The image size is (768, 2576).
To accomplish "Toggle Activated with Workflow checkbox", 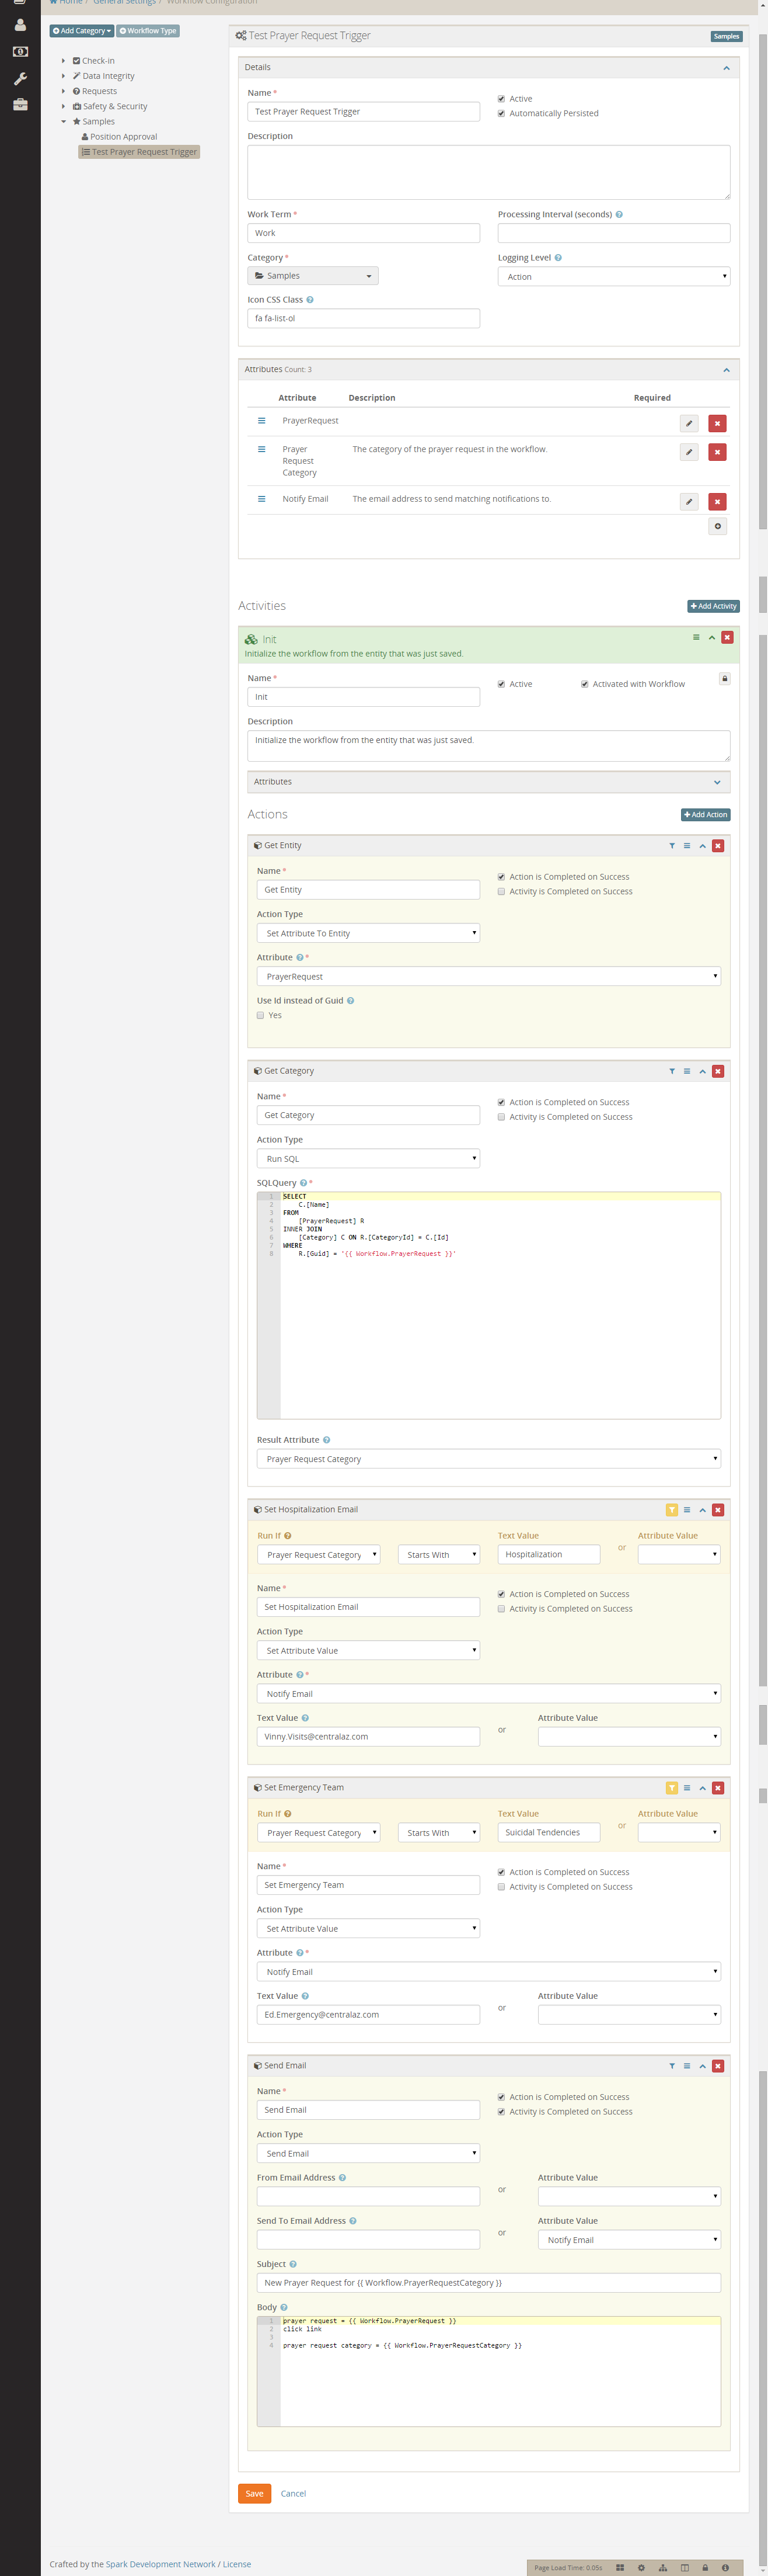I will pyautogui.click(x=584, y=684).
